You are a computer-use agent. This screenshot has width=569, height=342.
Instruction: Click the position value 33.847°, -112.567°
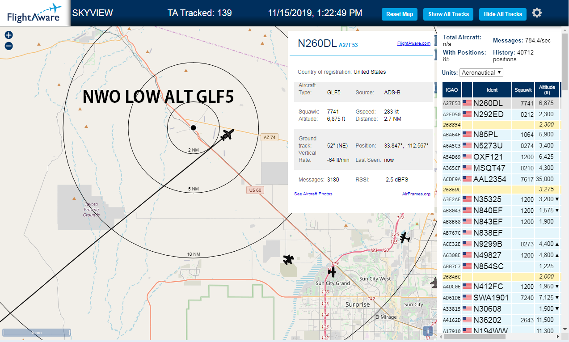coord(406,146)
